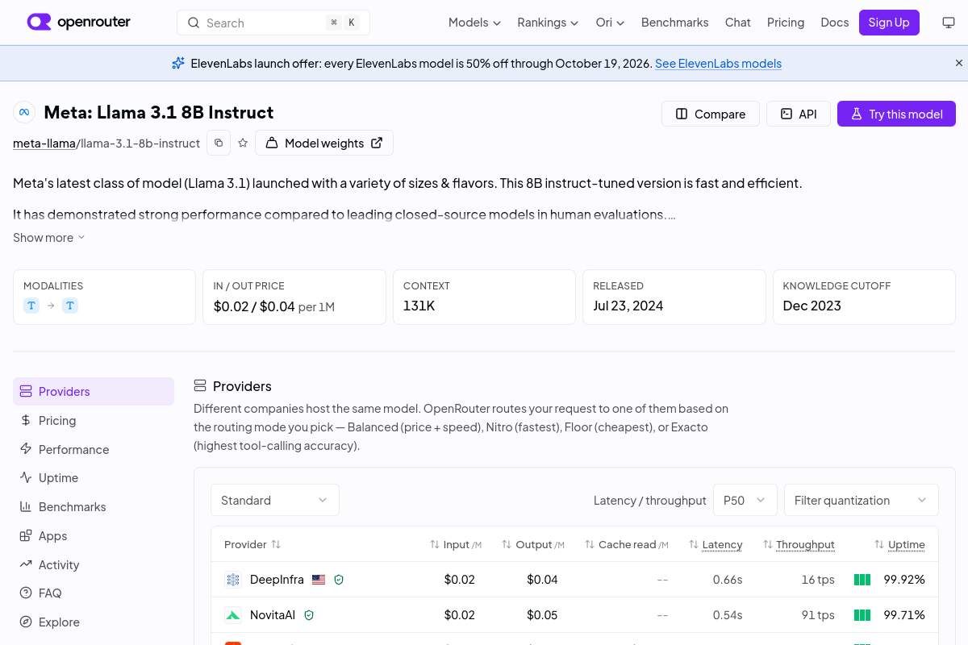Open the Rankings dropdown menu

click(x=548, y=23)
